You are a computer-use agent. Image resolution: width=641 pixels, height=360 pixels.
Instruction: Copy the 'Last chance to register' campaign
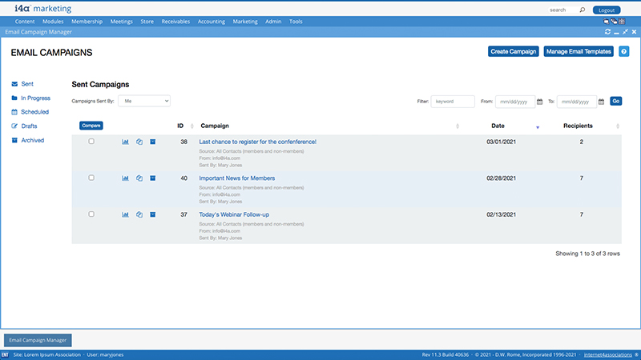click(x=139, y=142)
